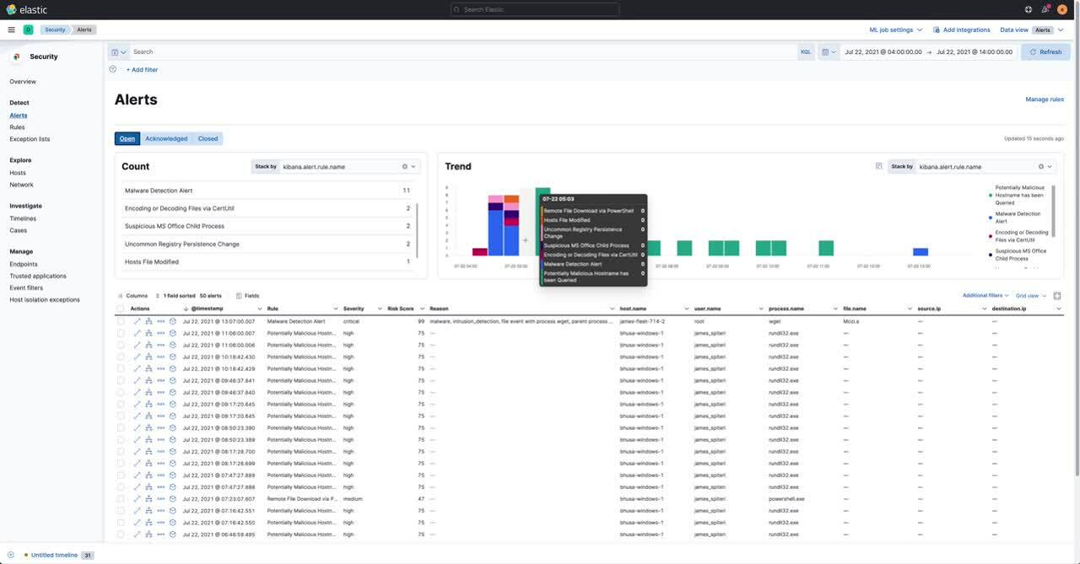This screenshot has width=1080, height=564.
Task: Open more actions for 13:07:00.007 alert
Action: (x=160, y=321)
